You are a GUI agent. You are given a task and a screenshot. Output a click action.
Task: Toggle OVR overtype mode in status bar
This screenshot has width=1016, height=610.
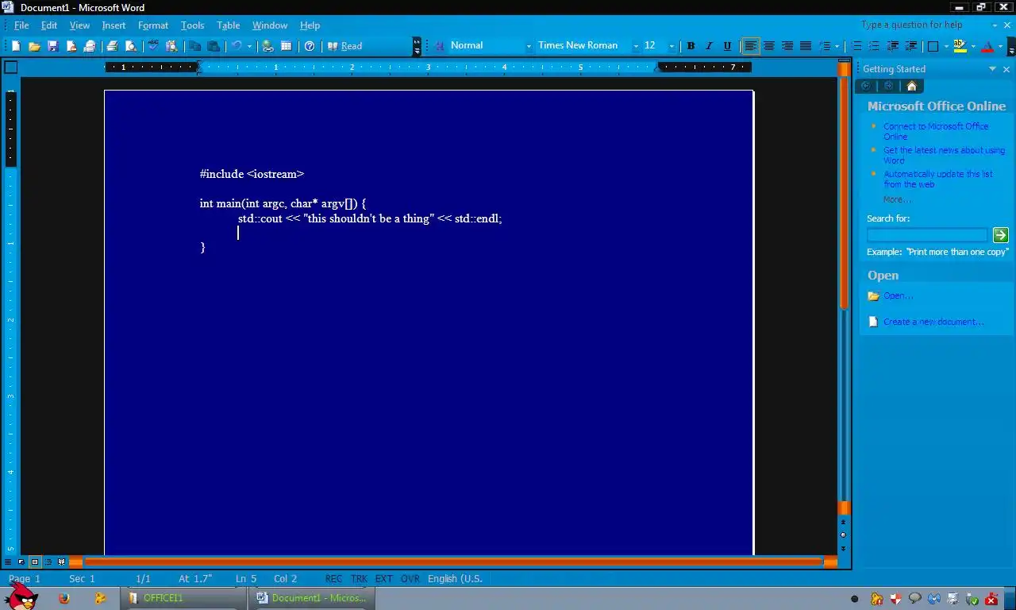pyautogui.click(x=410, y=578)
